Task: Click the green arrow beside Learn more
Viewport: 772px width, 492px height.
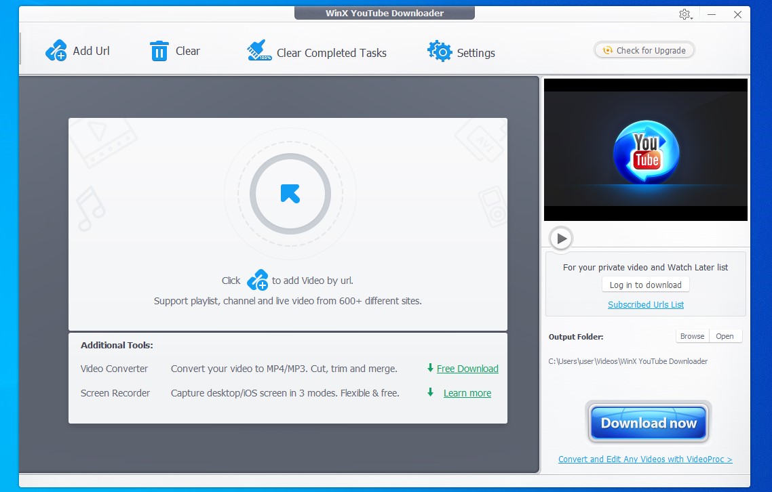Action: click(430, 392)
